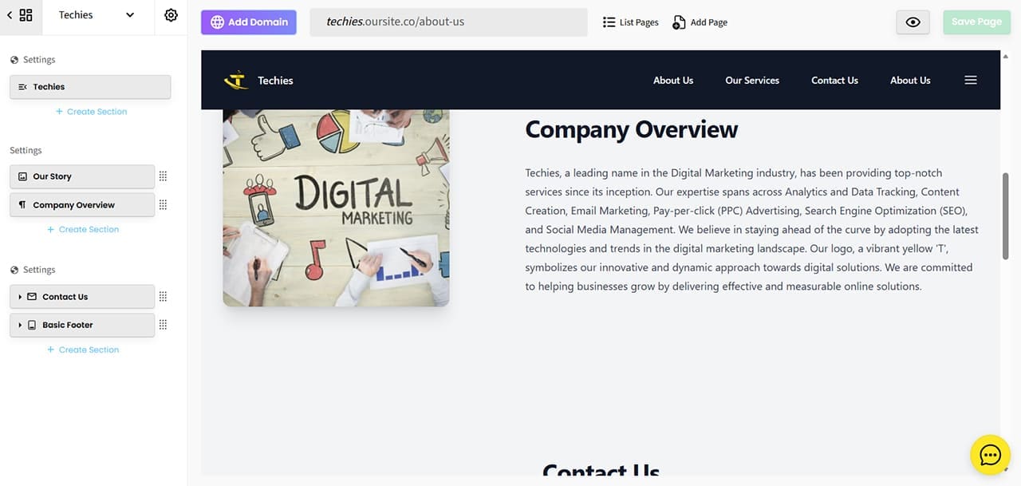The height and width of the screenshot is (486, 1021).
Task: Click Create Section under the Techies item
Action: (x=91, y=112)
